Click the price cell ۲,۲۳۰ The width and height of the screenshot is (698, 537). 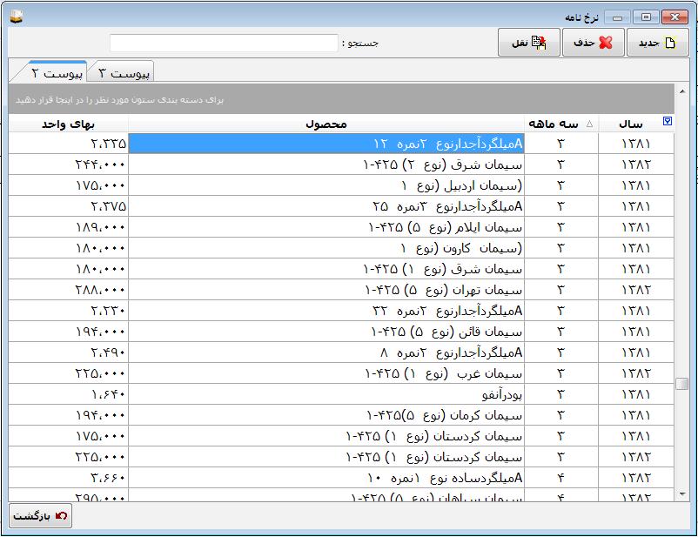click(69, 311)
